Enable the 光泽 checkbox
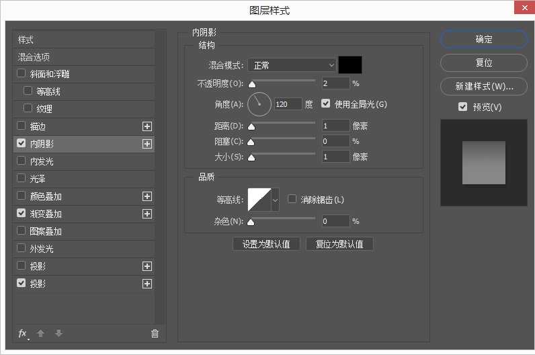 21,178
